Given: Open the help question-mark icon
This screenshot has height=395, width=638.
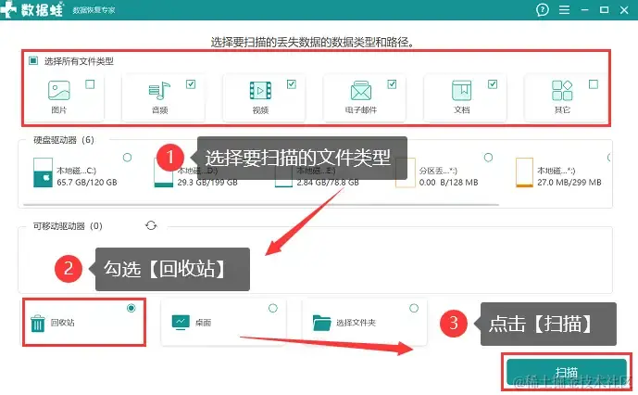Looking at the screenshot, I should (543, 9).
